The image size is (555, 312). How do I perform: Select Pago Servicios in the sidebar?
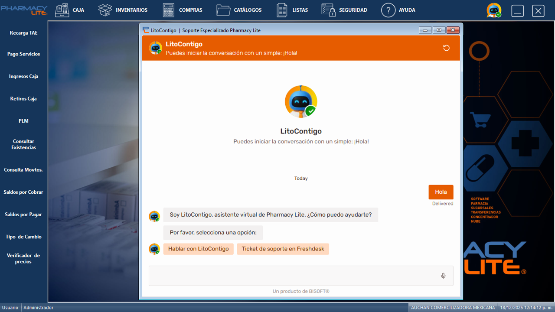coord(23,54)
